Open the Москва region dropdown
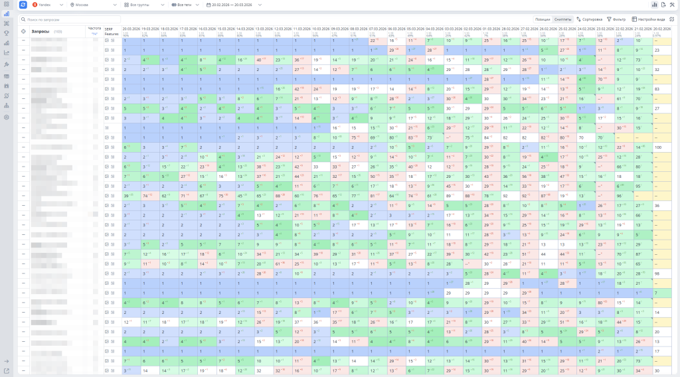The height and width of the screenshot is (377, 680). point(93,5)
